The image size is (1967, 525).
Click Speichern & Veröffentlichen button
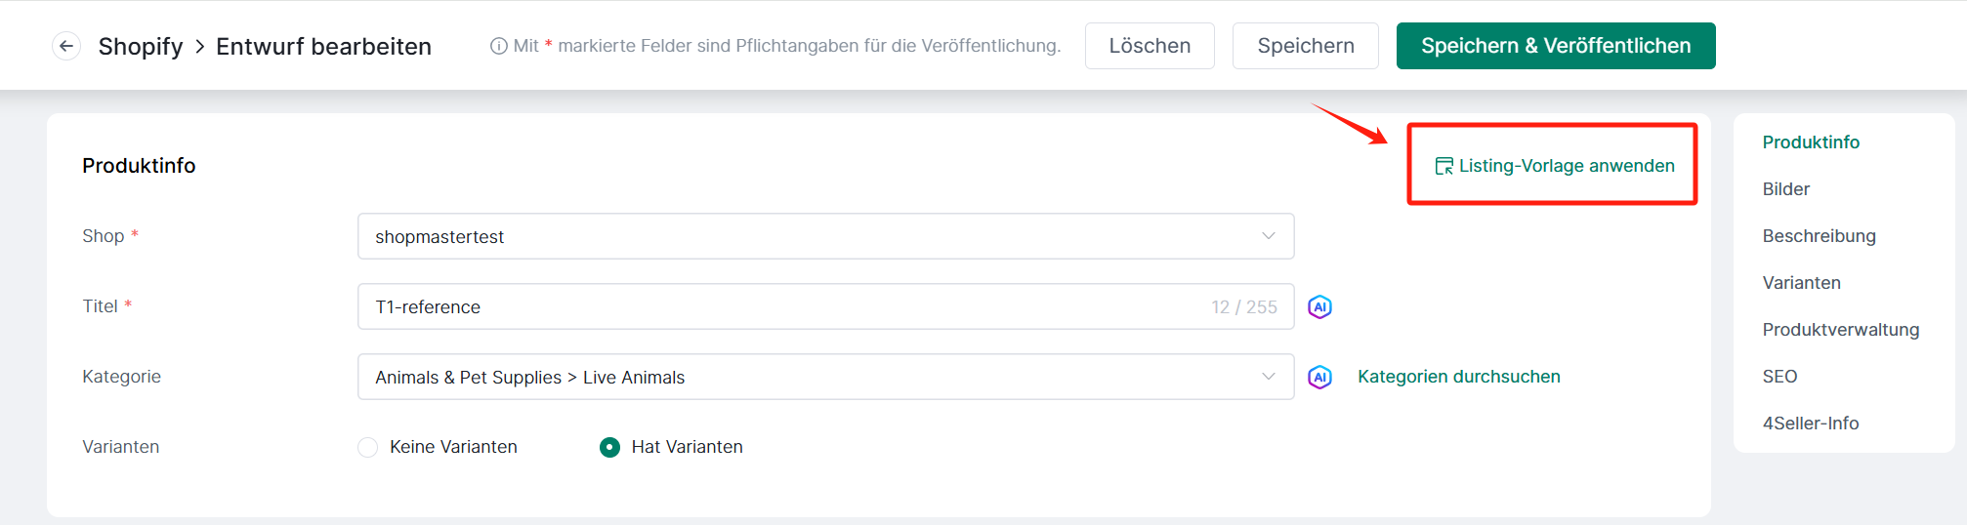coord(1556,46)
